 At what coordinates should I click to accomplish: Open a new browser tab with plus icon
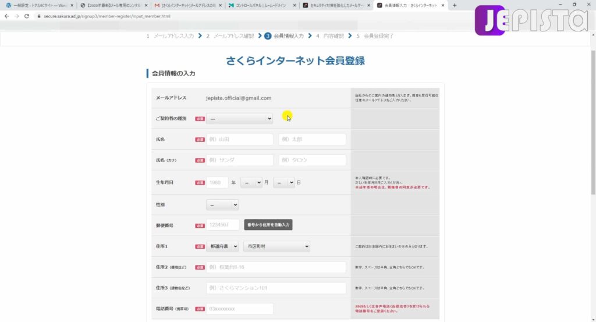455,5
